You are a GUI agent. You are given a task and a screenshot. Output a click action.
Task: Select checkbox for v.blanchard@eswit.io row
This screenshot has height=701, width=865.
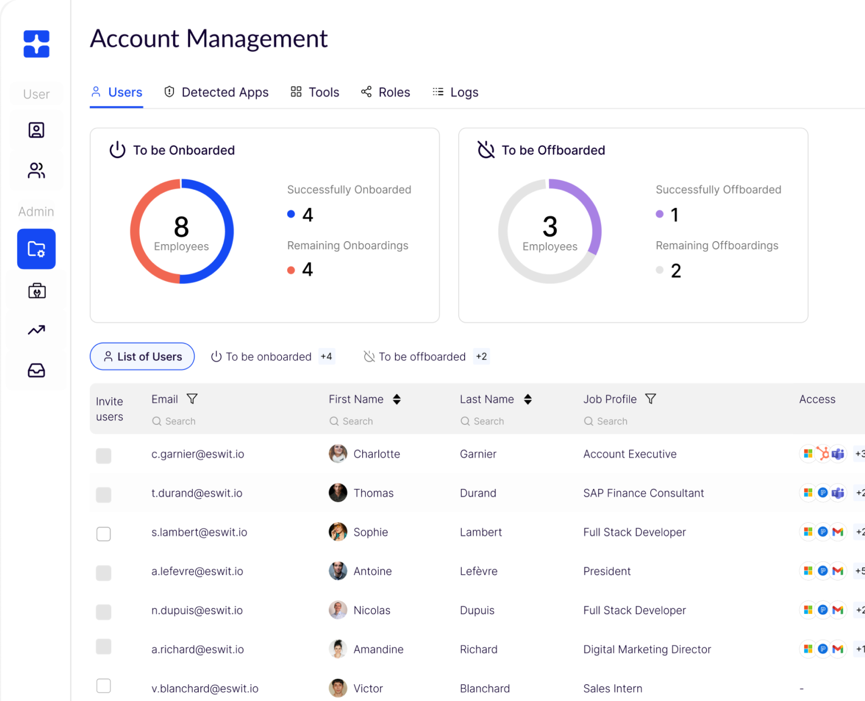click(103, 686)
